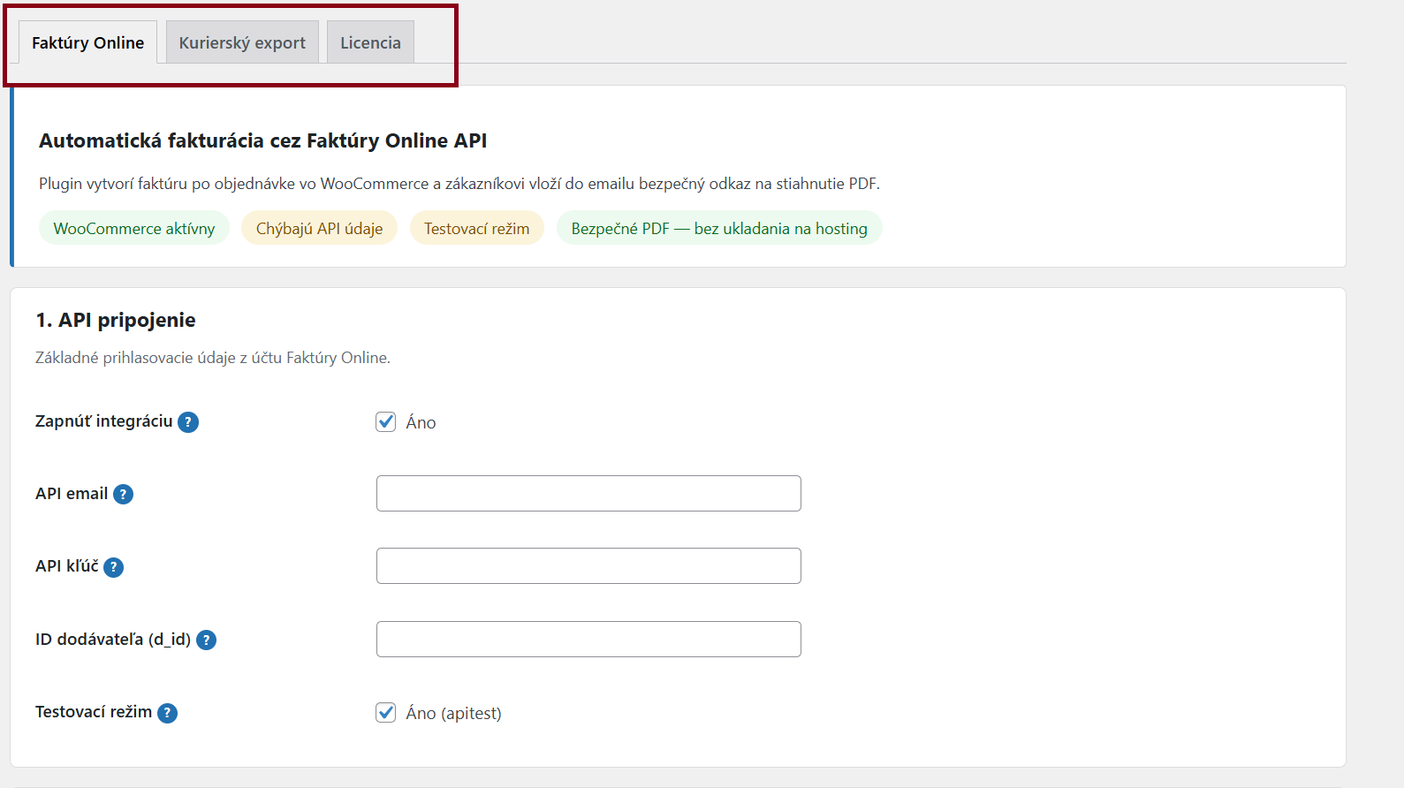Click help icon for ID dodávateľa (d_id)
This screenshot has height=788, width=1404.
[x=207, y=640]
